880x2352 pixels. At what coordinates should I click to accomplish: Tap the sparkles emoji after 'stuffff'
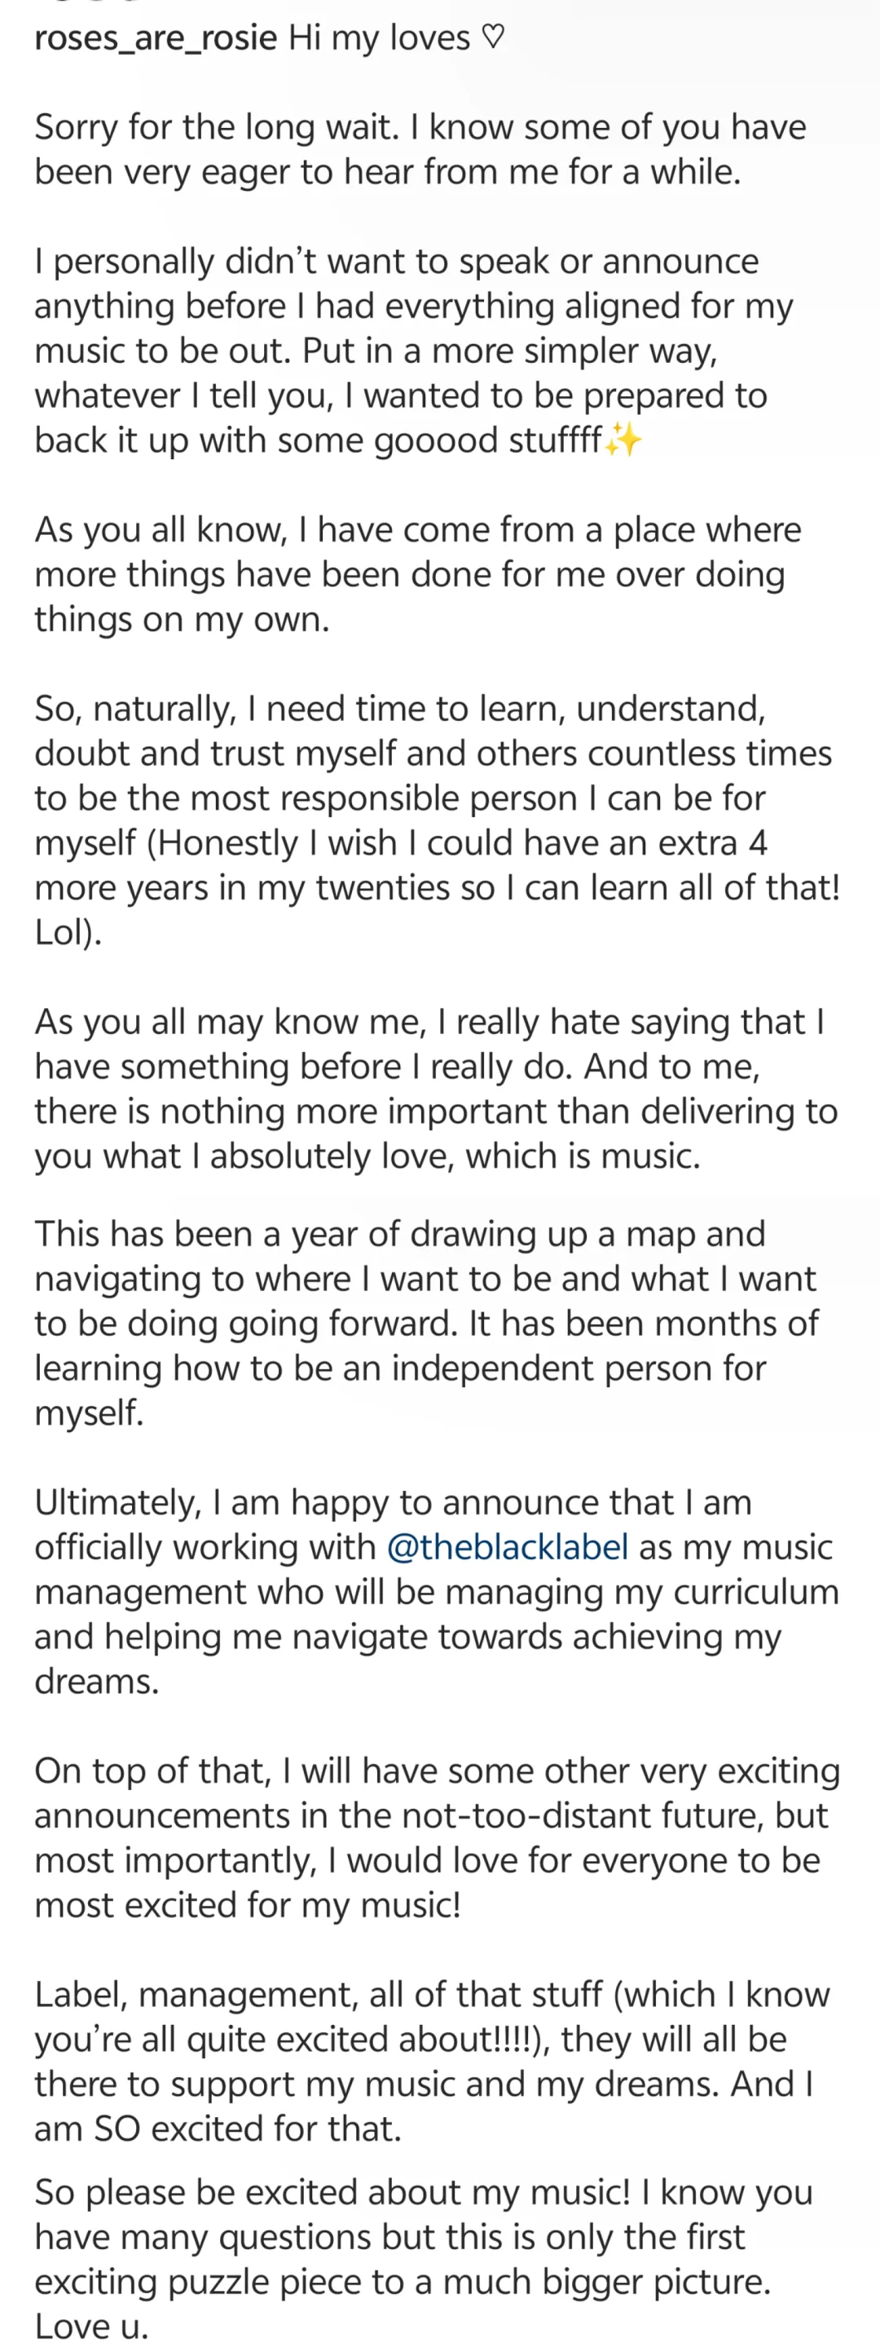[x=624, y=440]
